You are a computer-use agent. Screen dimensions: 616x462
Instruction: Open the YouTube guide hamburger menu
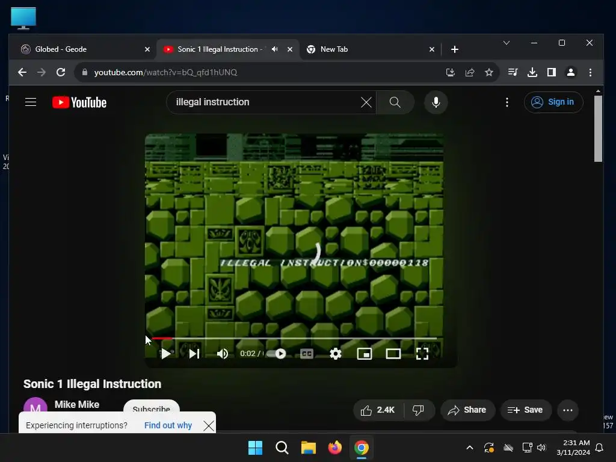31,102
